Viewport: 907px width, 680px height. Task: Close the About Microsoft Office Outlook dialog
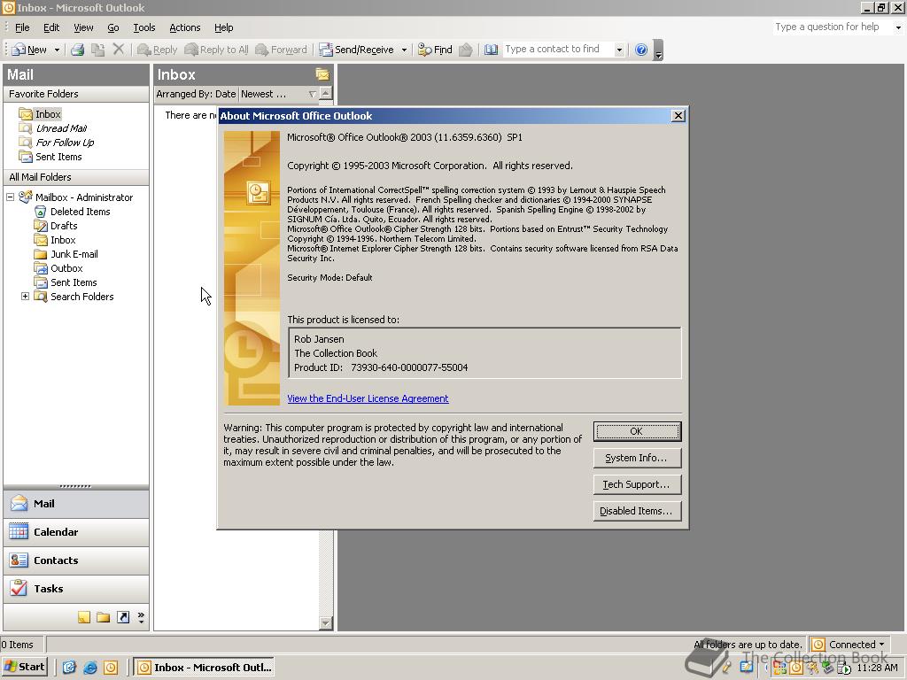pos(678,116)
